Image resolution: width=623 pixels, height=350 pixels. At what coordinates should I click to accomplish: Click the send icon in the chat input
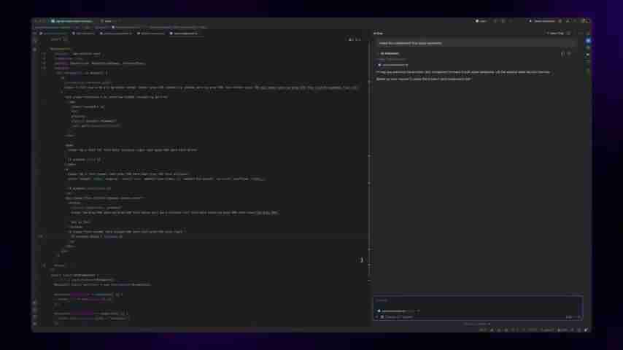click(578, 317)
